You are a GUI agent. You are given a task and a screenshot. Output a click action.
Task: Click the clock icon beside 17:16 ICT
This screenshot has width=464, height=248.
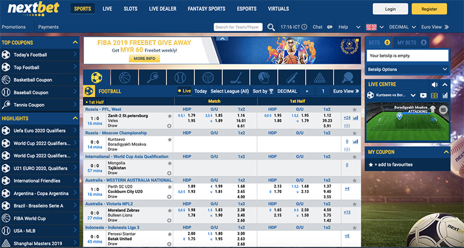point(304,27)
